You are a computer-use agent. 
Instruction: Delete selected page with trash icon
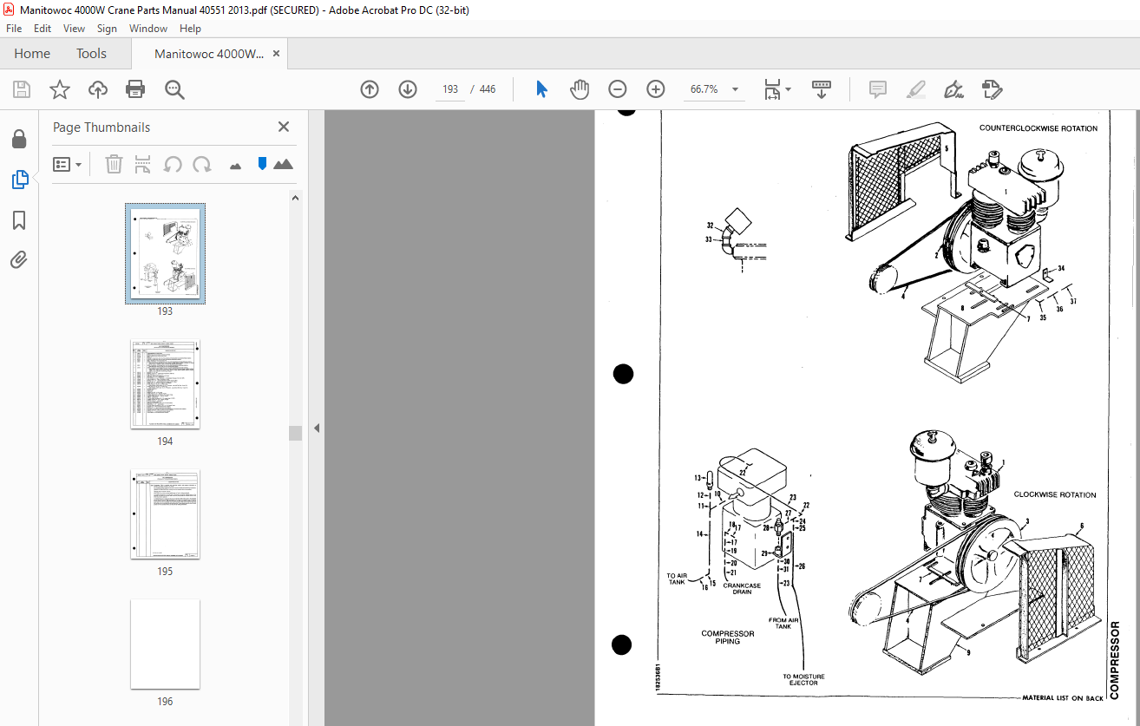point(114,164)
